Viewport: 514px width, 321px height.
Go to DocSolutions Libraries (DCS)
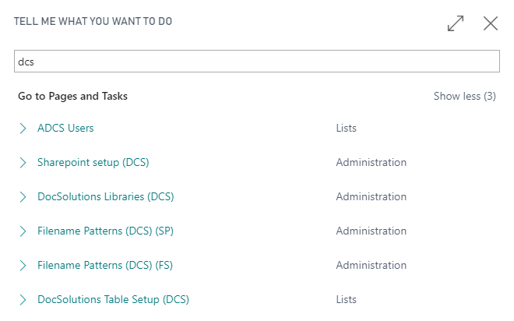point(105,197)
